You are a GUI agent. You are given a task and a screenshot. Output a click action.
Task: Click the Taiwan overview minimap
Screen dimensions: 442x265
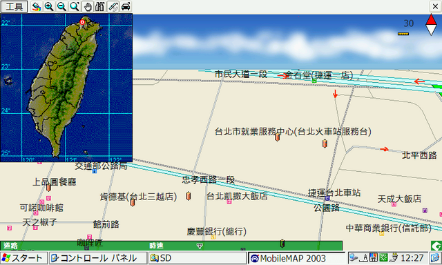click(66, 88)
